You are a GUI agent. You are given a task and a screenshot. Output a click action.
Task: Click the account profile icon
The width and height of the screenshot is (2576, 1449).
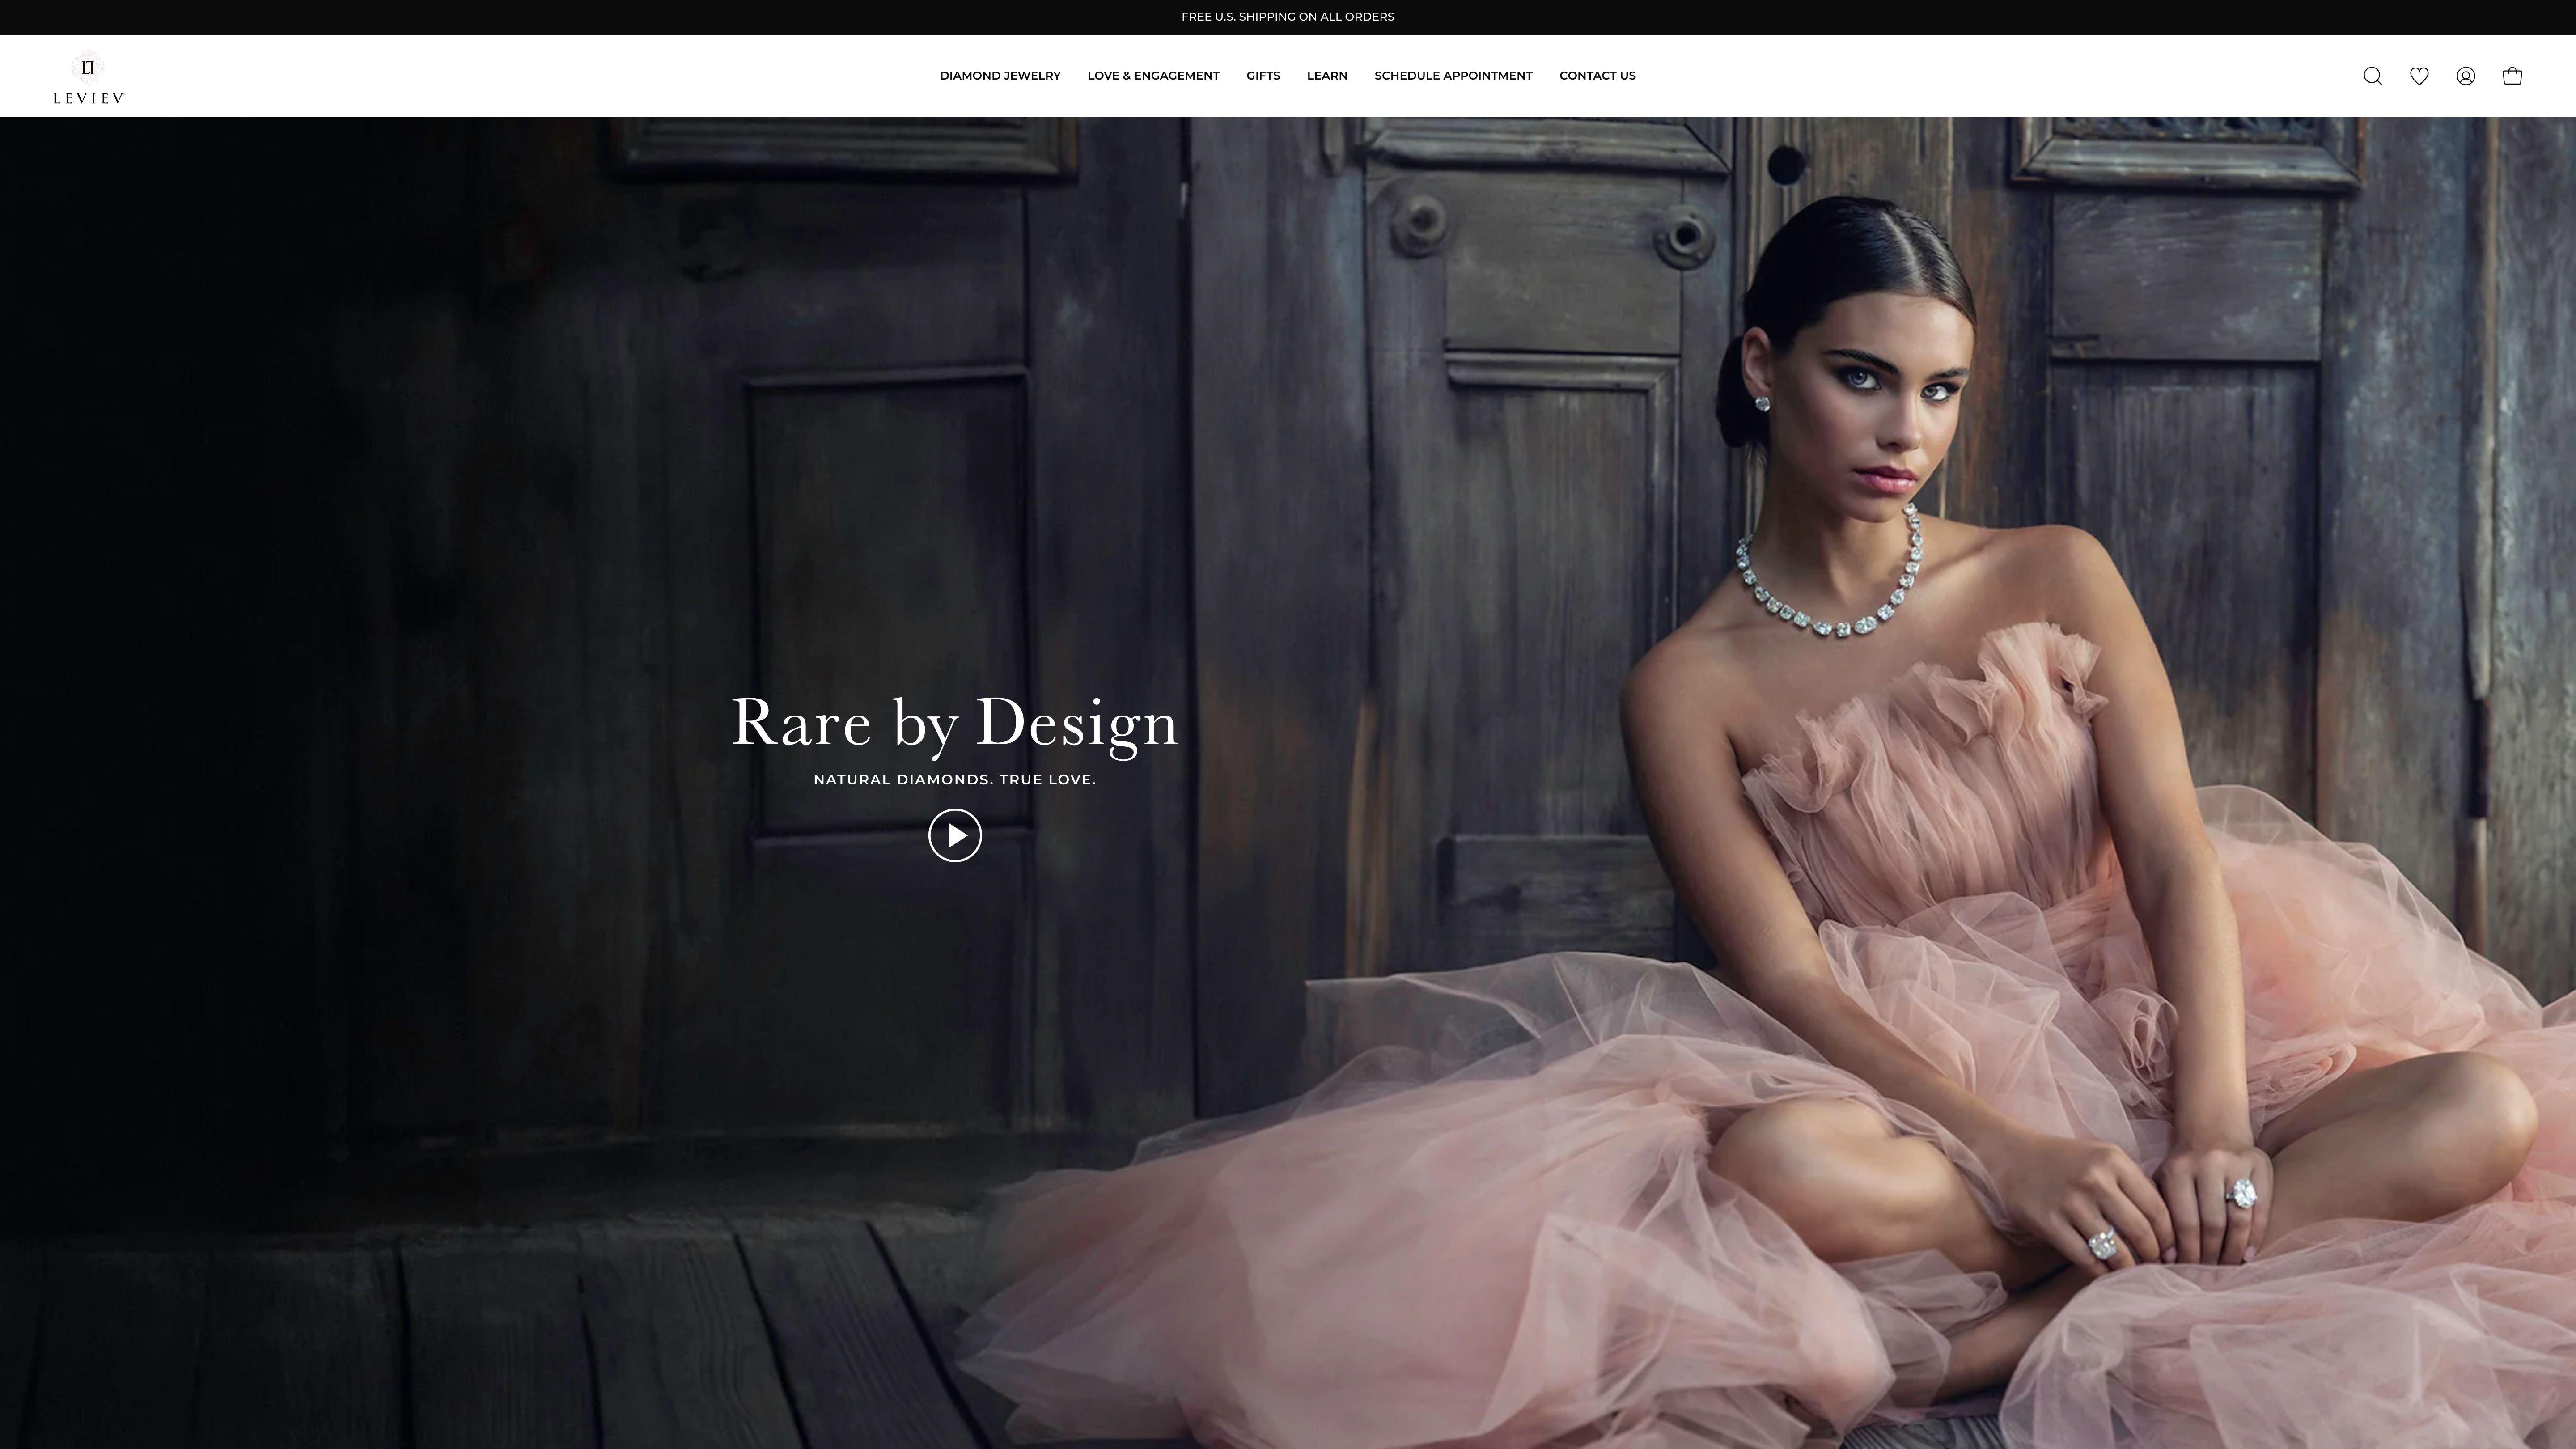point(2465,76)
